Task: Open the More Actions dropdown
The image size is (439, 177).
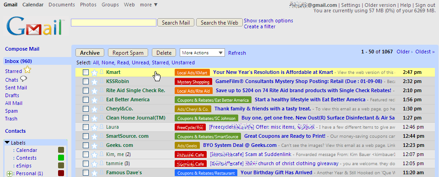Action: pyautogui.click(x=202, y=53)
